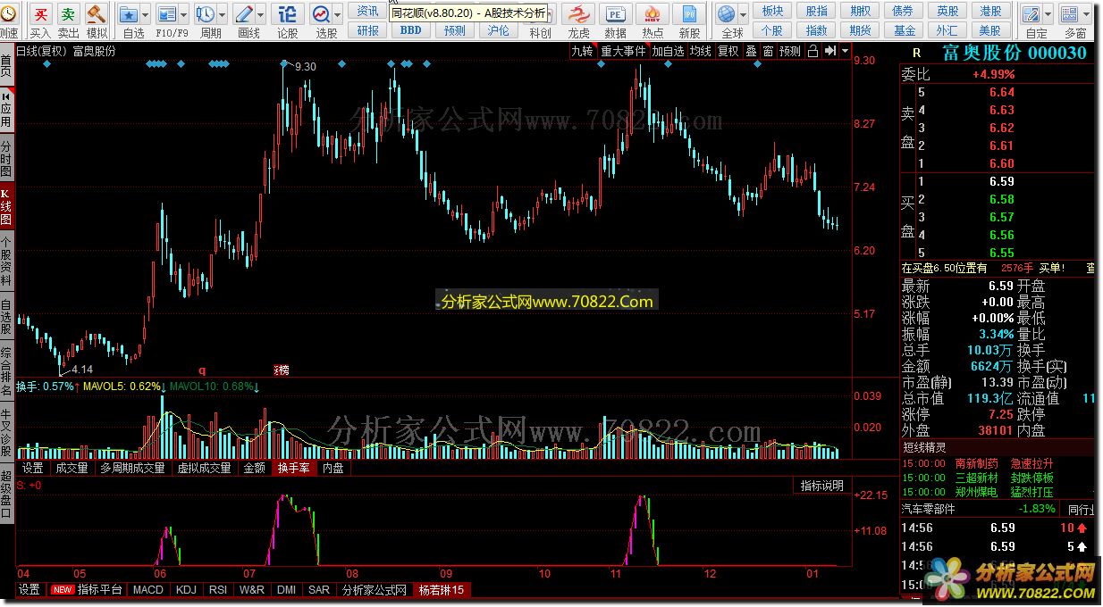Screen dimensions: 1103x607
Task: Select the 金额 amount tab
Action: pos(254,467)
